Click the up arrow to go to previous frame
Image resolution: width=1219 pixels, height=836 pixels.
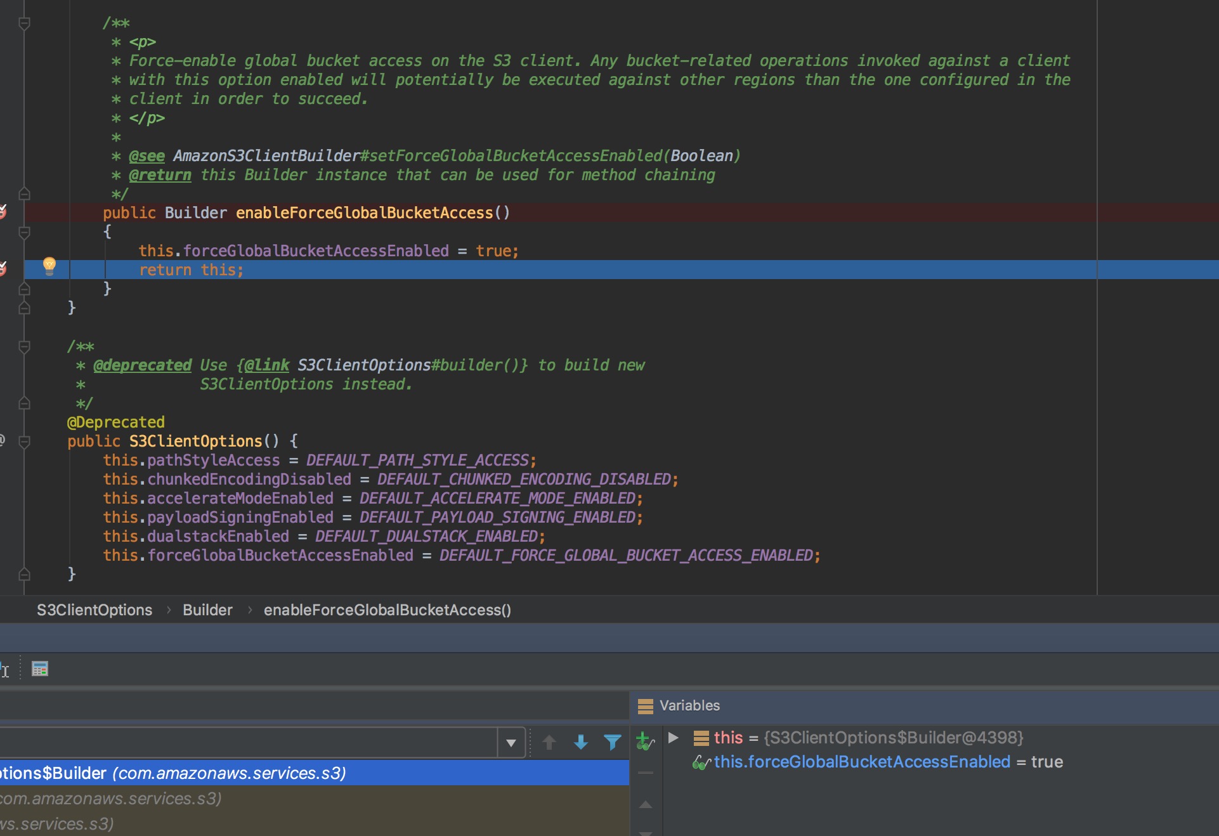(549, 743)
